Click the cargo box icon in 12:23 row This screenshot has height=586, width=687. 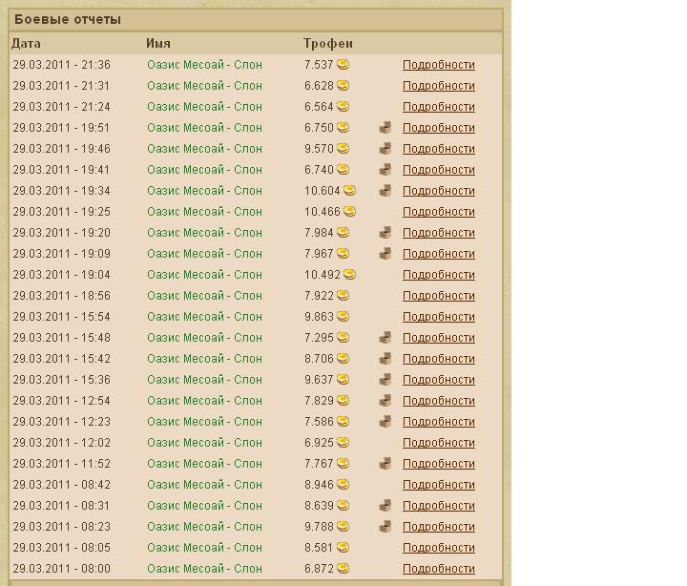tap(385, 422)
